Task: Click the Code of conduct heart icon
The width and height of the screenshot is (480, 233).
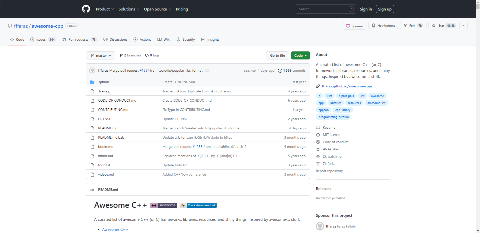Action: pos(318,142)
